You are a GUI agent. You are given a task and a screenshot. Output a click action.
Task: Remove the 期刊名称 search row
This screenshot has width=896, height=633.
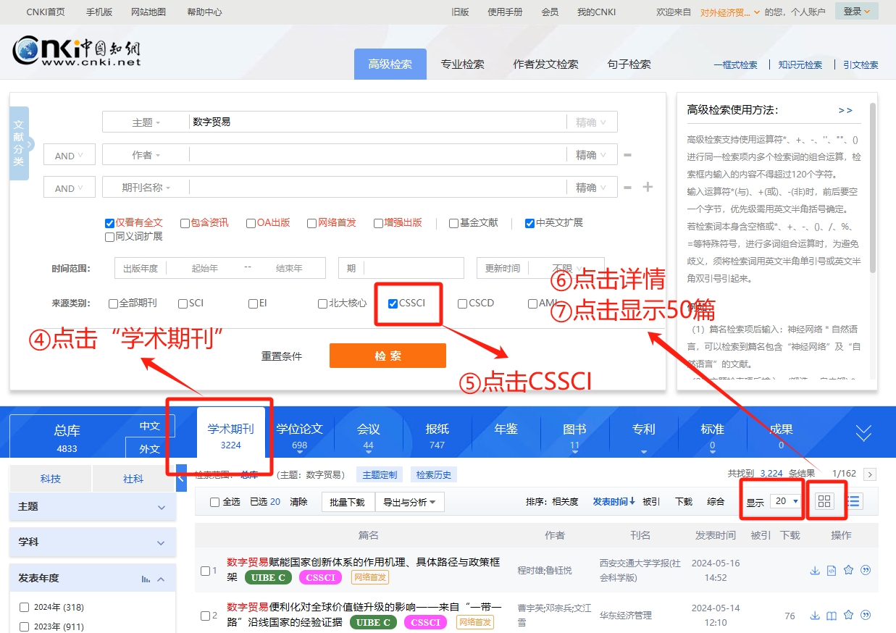627,188
